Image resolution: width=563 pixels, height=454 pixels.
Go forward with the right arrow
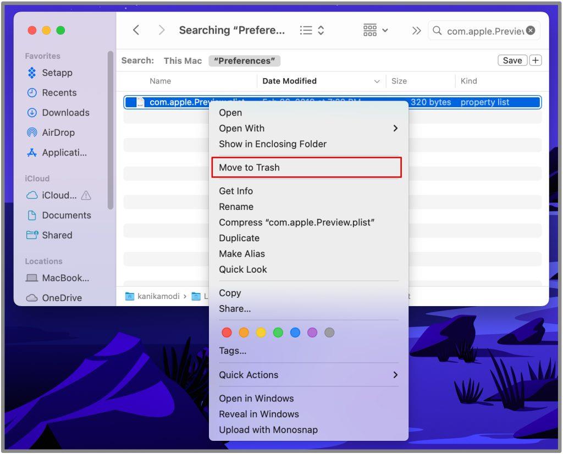[162, 30]
